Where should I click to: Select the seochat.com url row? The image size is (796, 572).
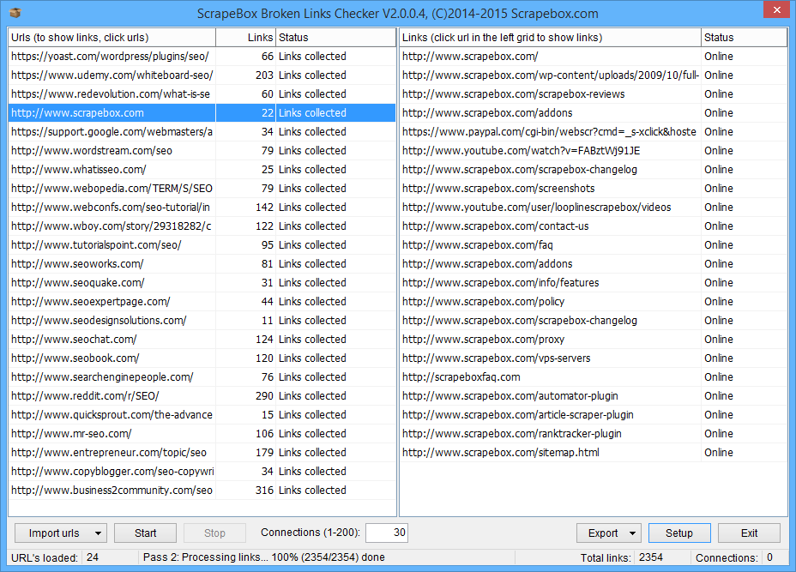(x=202, y=339)
